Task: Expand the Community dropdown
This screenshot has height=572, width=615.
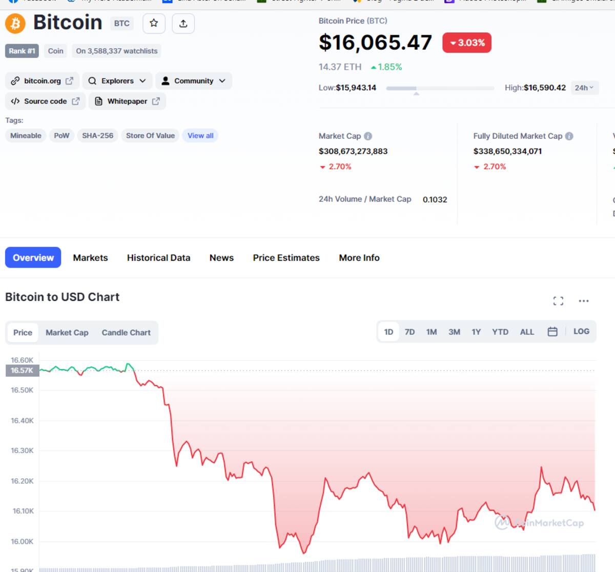Action: (x=194, y=81)
